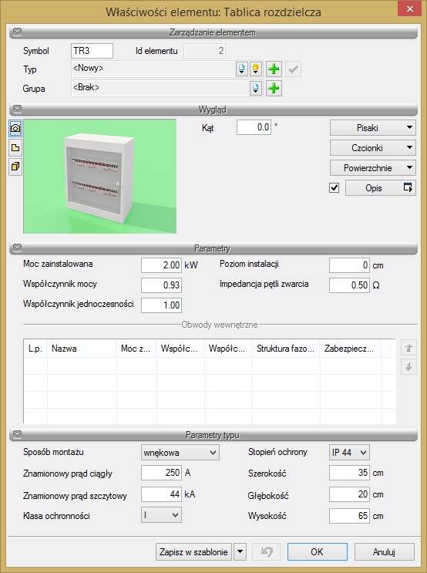Click the OK button

click(317, 552)
